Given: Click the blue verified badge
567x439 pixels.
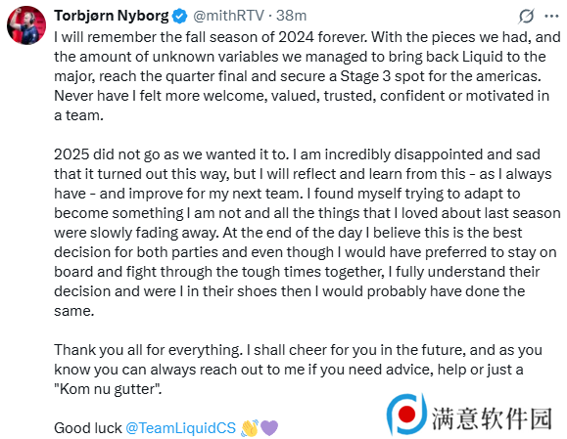Looking at the screenshot, I should [179, 16].
